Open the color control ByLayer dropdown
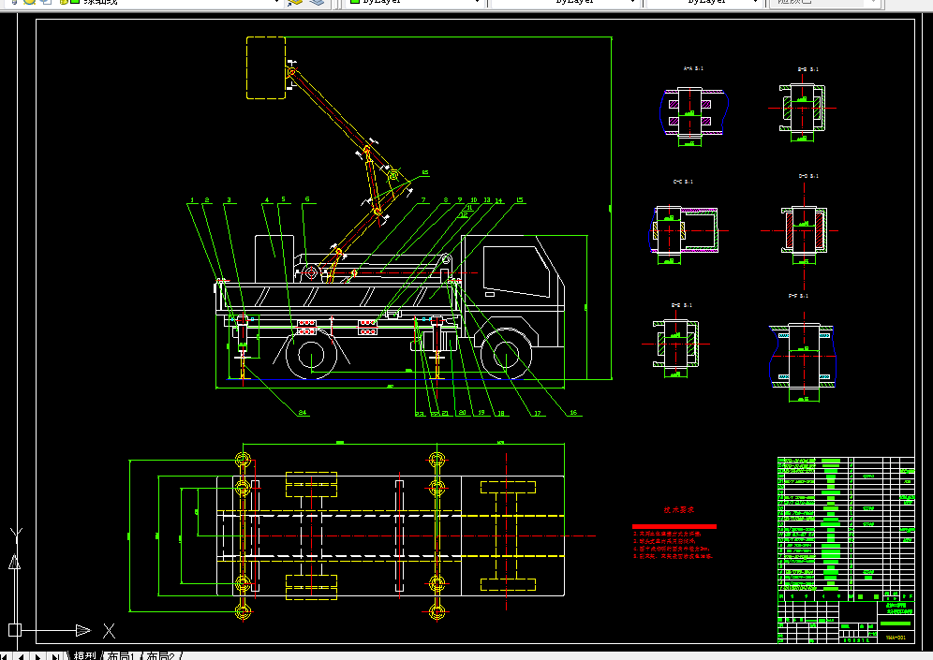This screenshot has width=933, height=660. click(x=477, y=3)
